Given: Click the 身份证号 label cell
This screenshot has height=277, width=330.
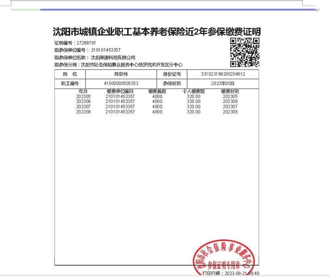Looking at the screenshot, I should pos(172,74).
